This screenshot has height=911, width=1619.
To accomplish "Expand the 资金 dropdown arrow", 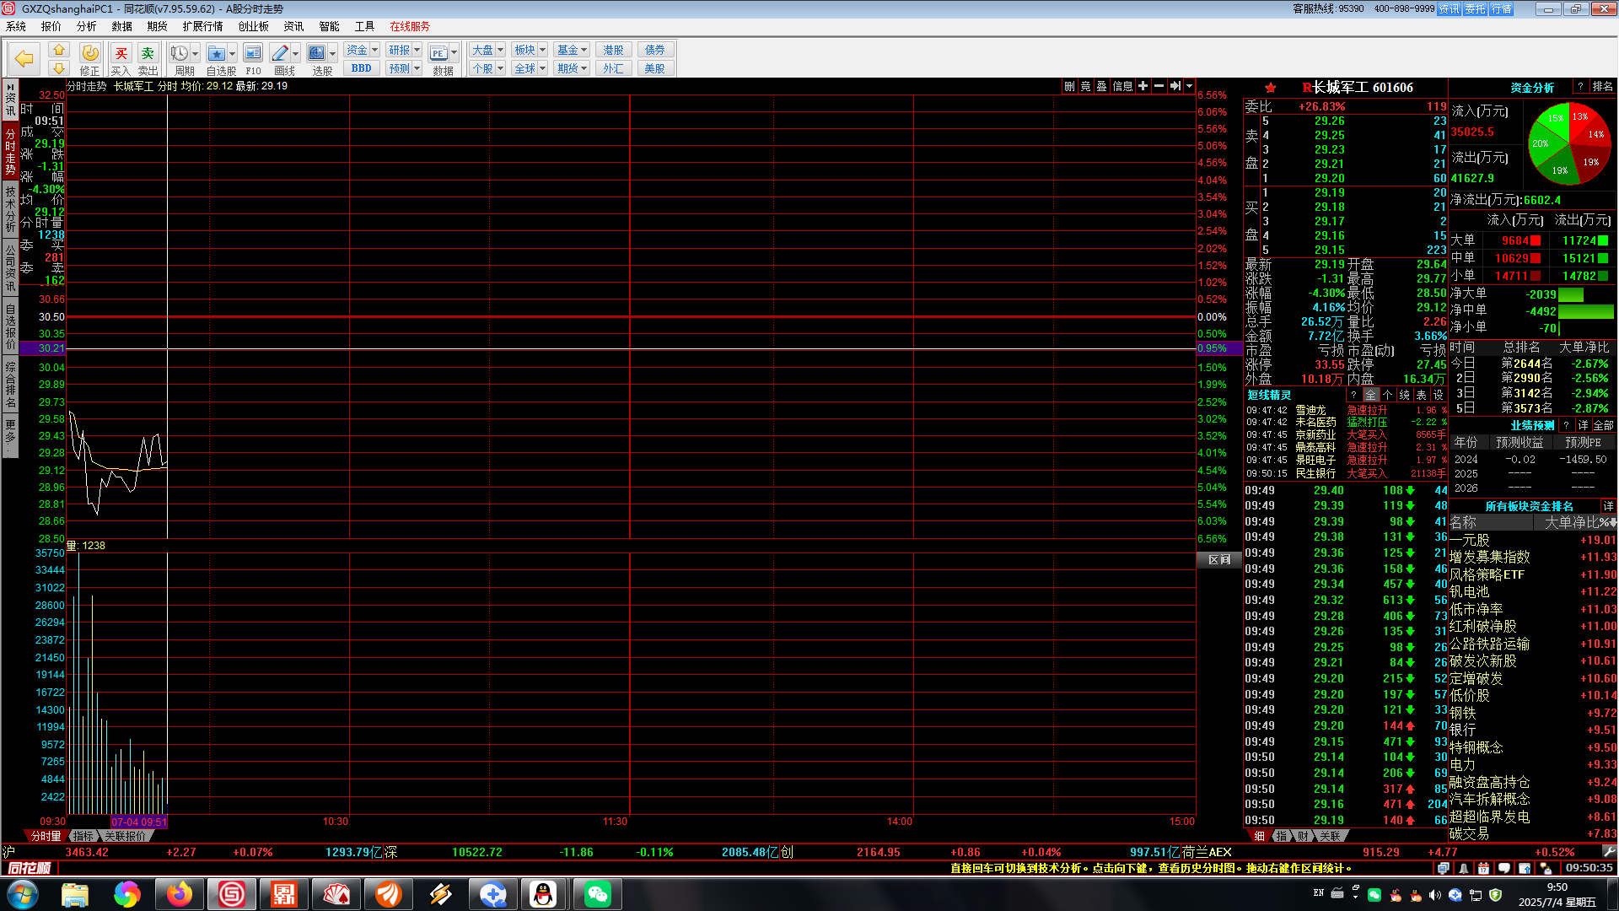I will pyautogui.click(x=375, y=50).
